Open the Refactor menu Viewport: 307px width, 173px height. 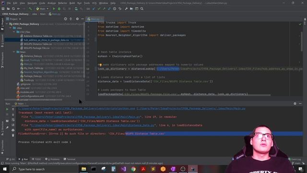point(62,3)
